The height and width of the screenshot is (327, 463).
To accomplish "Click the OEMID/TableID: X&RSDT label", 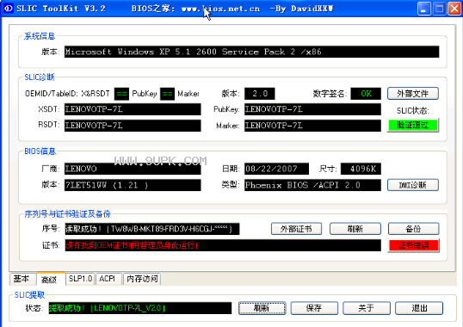I will point(67,94).
